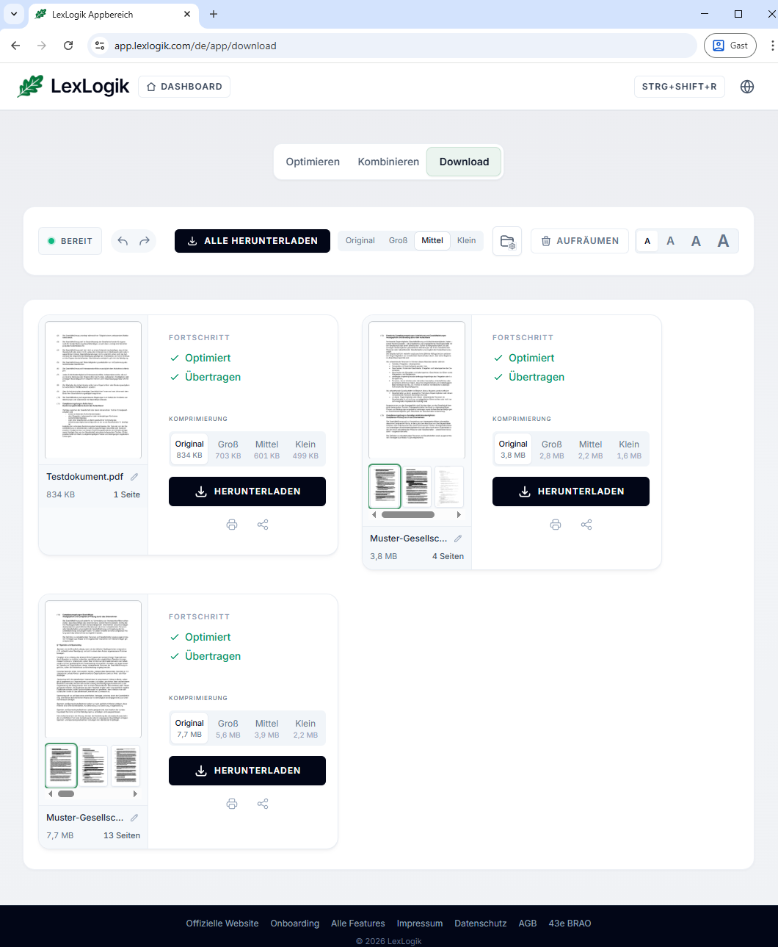Select second font size A
The width and height of the screenshot is (778, 947).
coord(670,241)
